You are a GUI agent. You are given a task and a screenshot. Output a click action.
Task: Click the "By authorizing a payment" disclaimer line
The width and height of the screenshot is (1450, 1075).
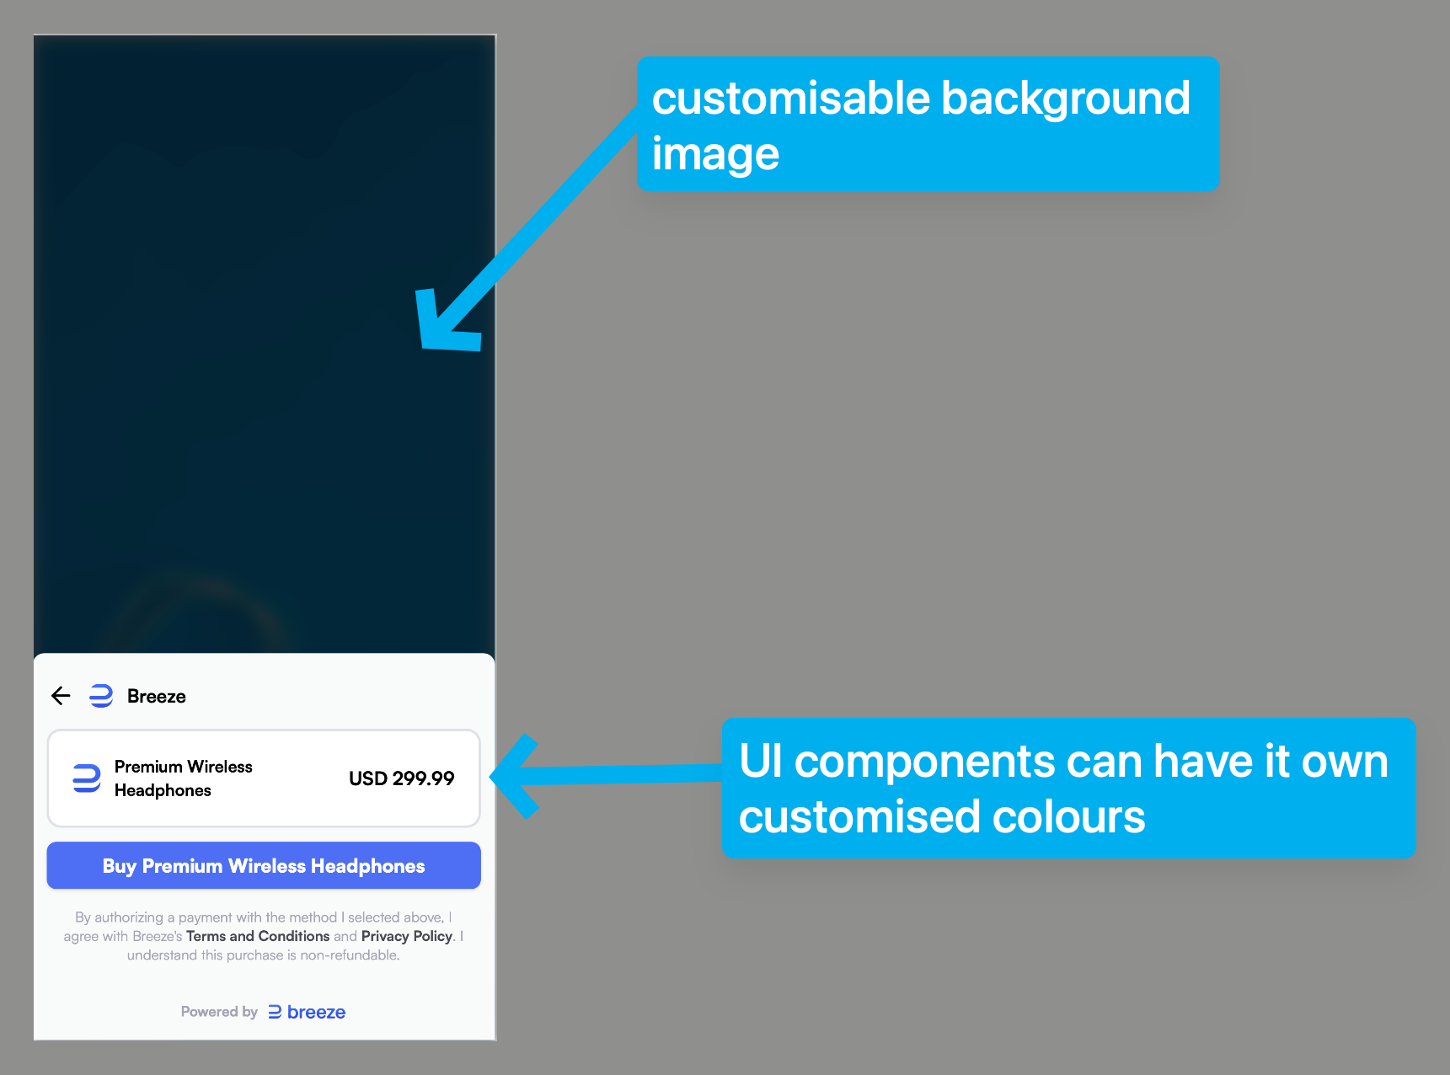click(264, 917)
